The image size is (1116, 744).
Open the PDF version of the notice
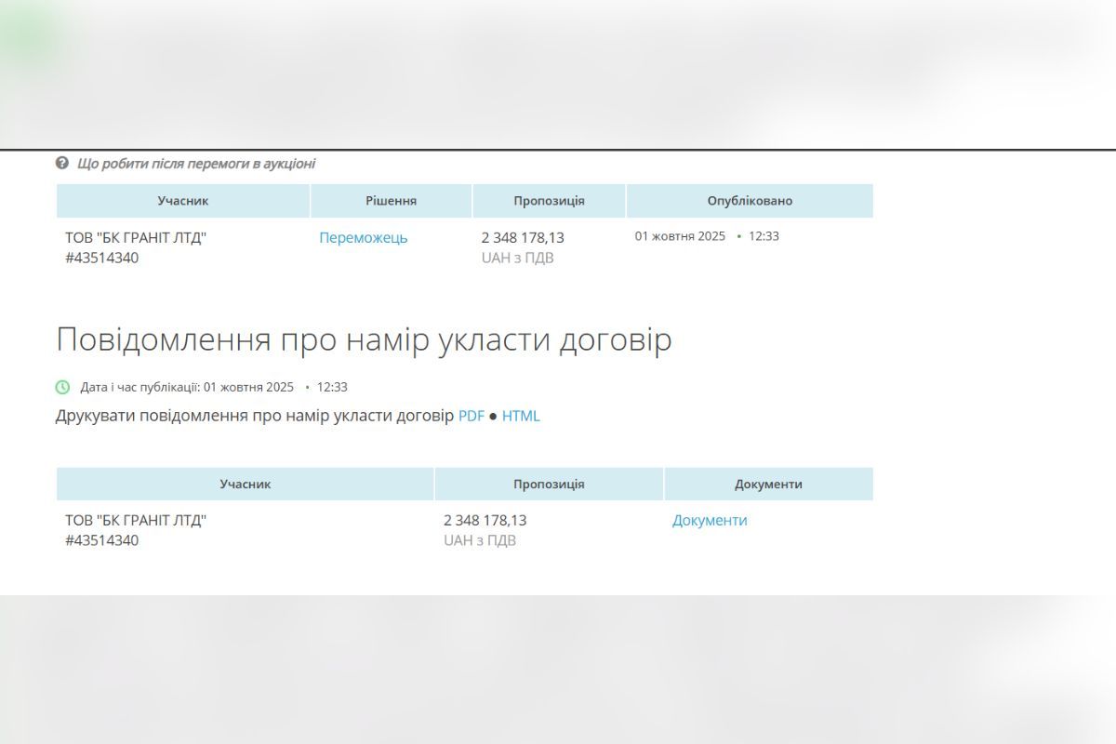471,416
